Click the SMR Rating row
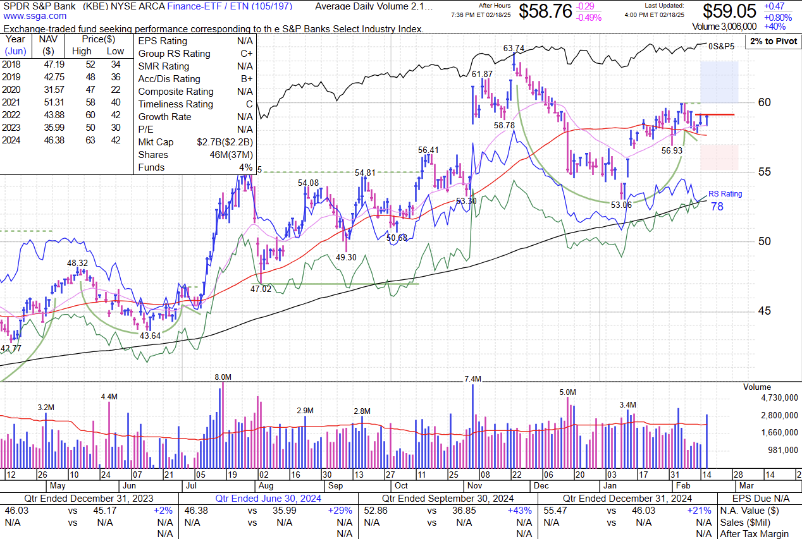The image size is (802, 539). [x=195, y=66]
